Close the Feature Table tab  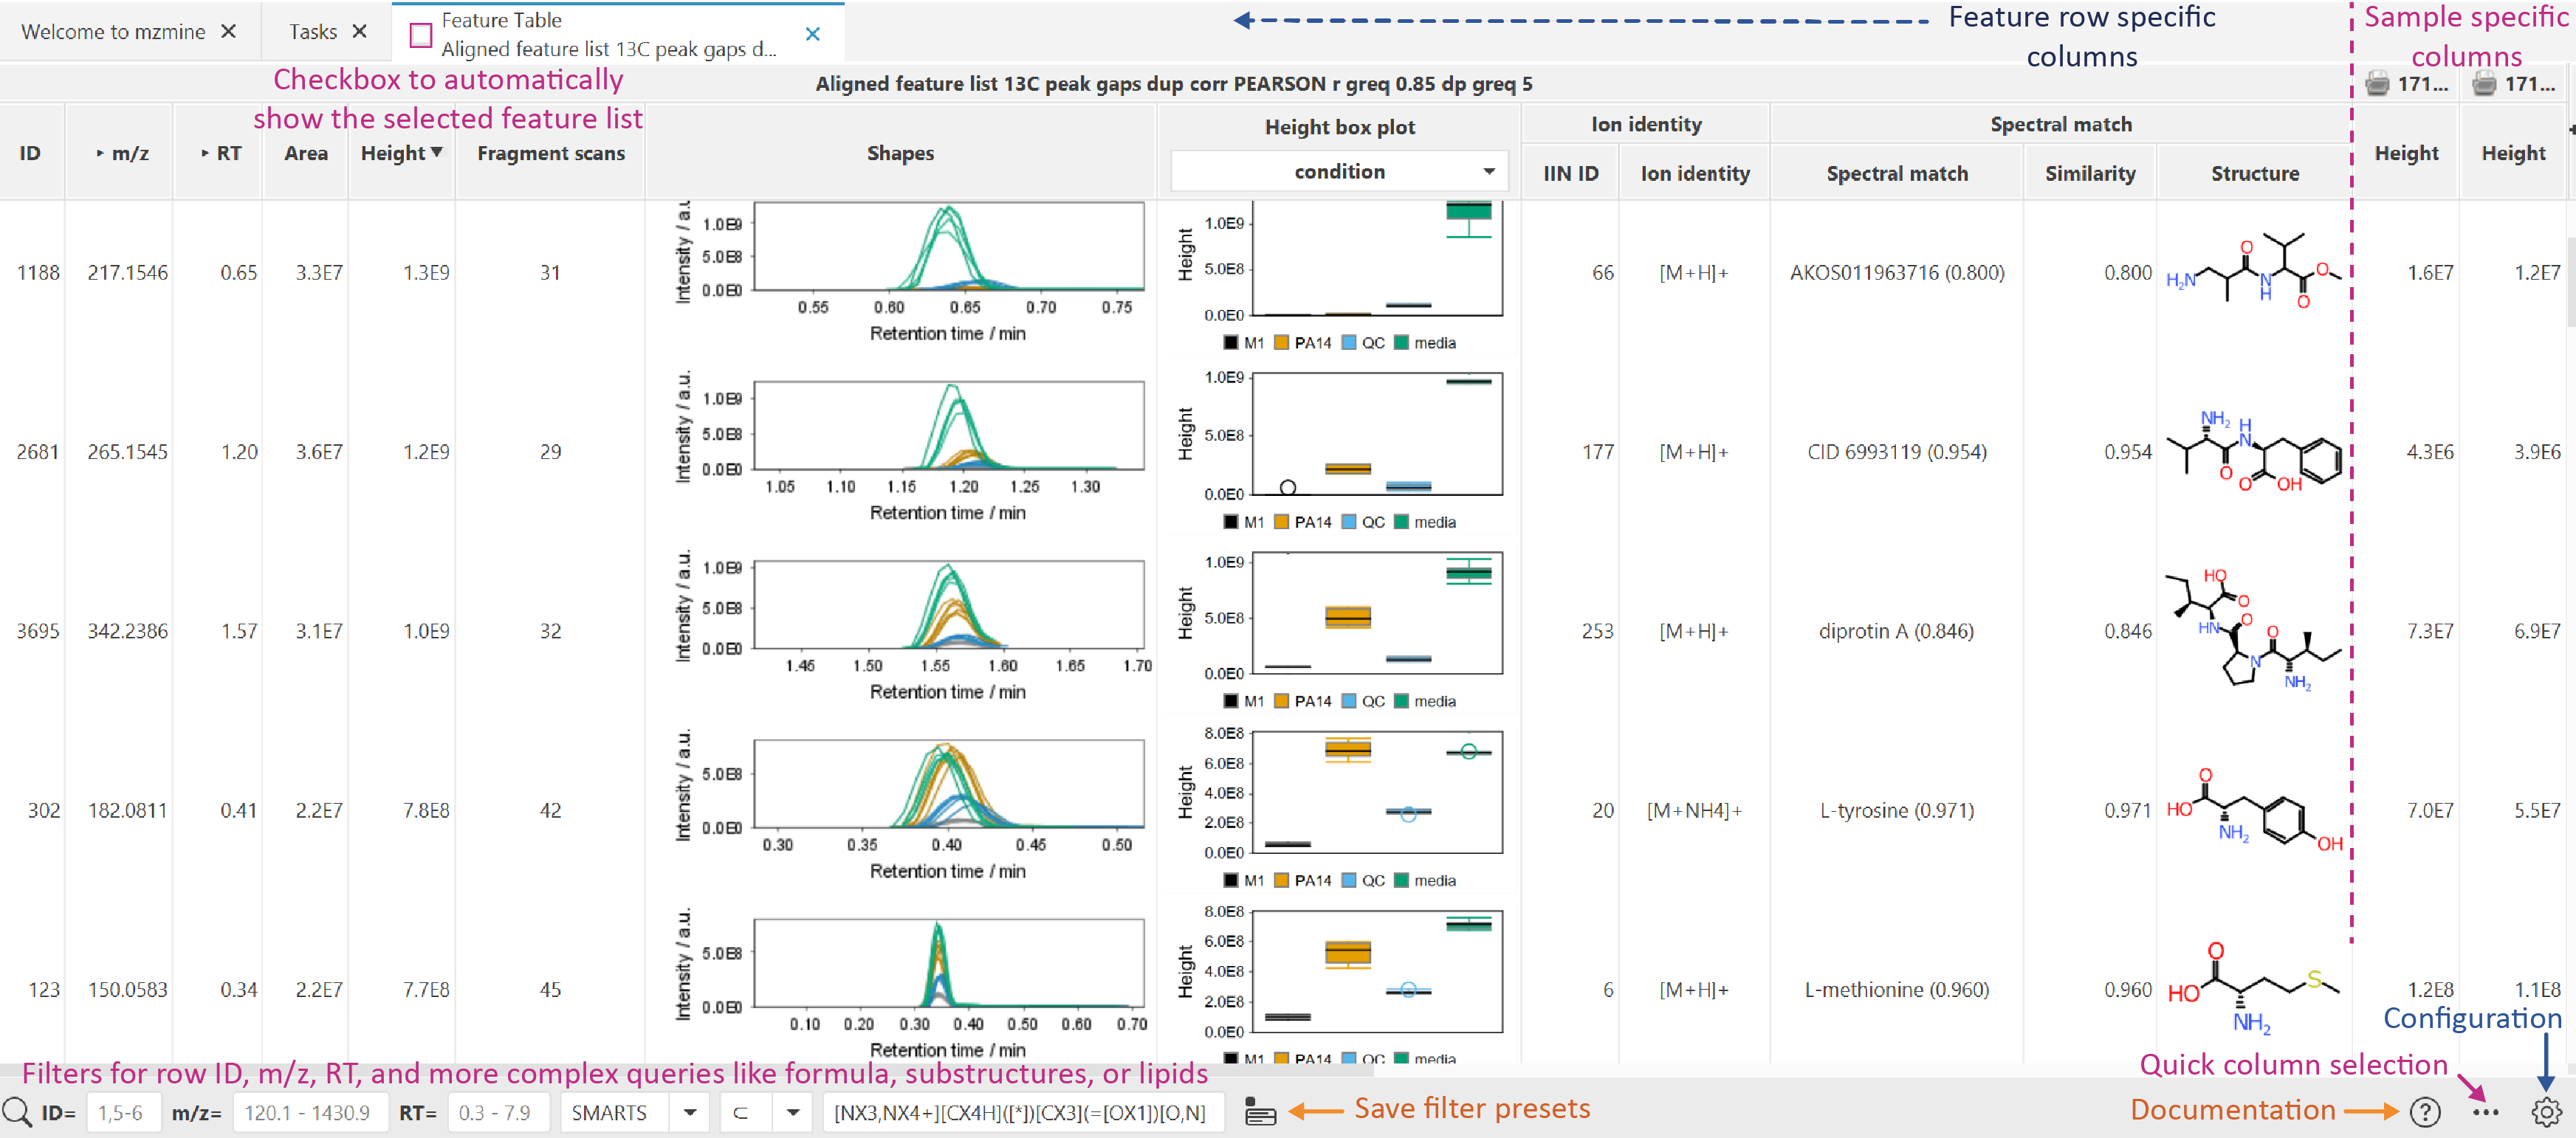click(813, 34)
